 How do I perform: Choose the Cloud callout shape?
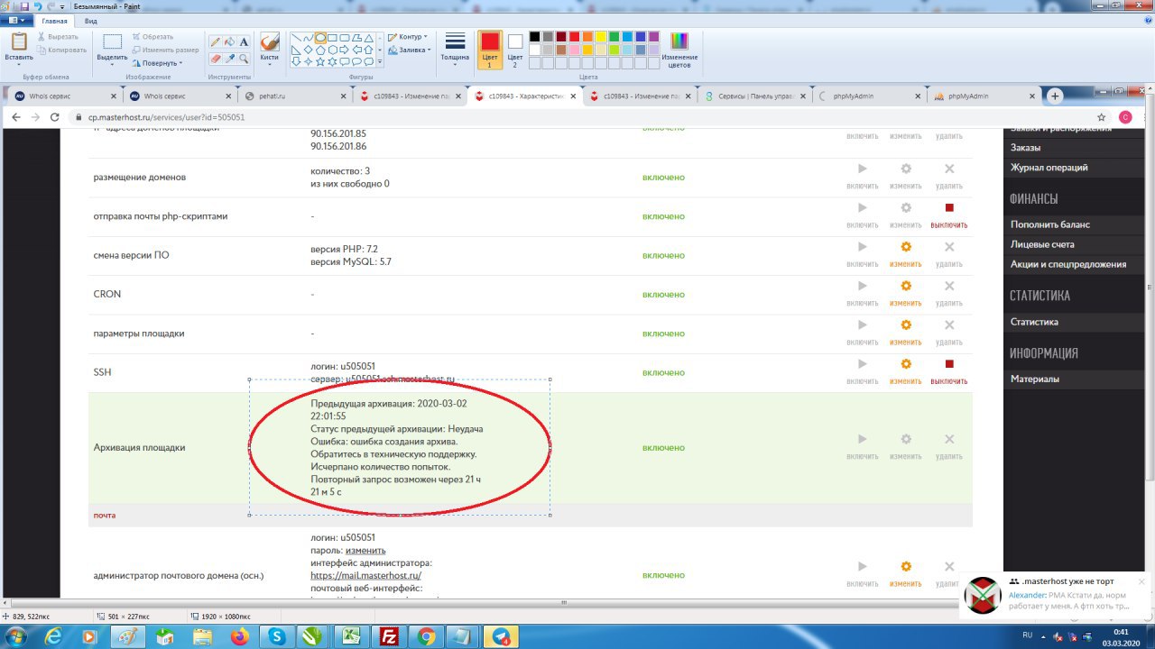(368, 61)
